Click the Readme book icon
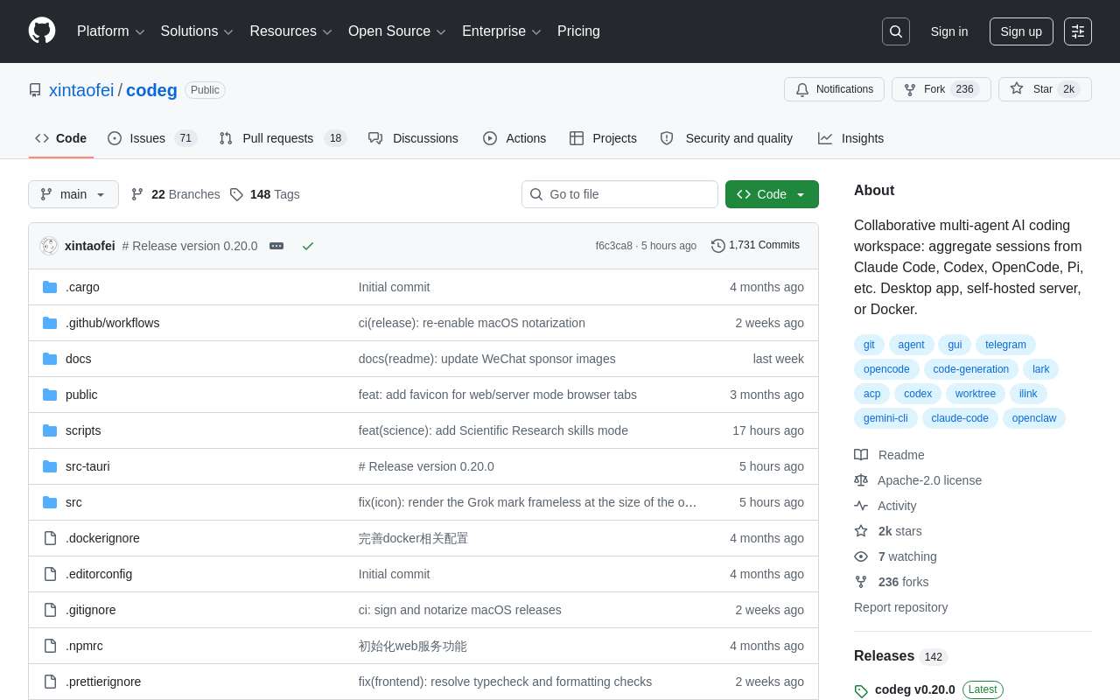The height and width of the screenshot is (700, 1120). point(861,455)
